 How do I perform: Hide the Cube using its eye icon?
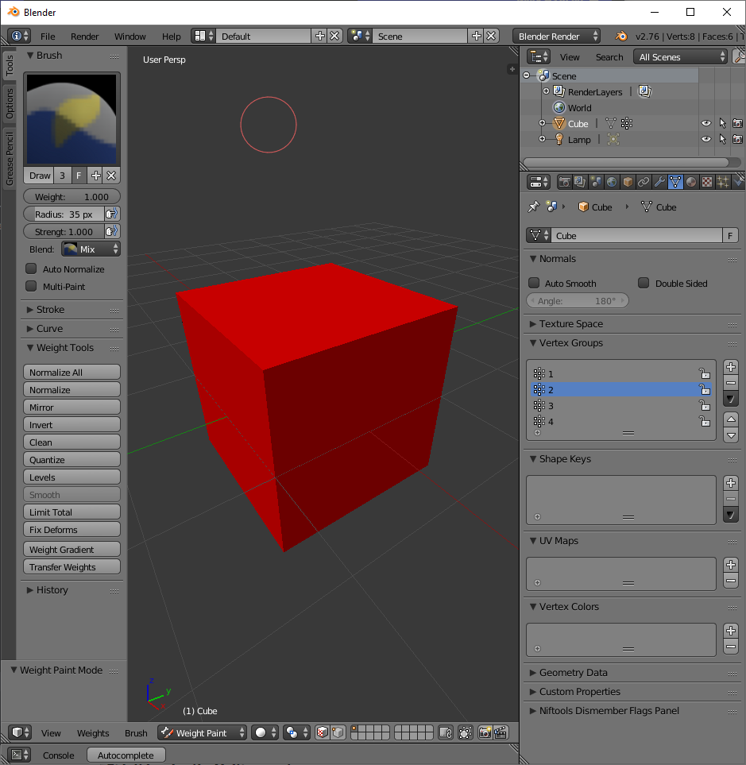705,123
